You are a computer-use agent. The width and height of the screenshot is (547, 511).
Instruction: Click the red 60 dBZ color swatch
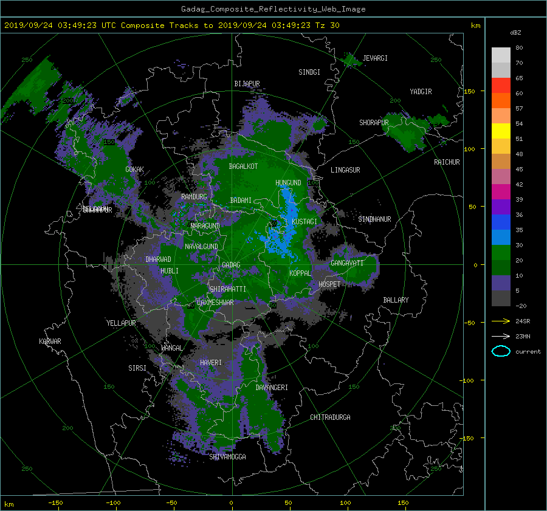[x=501, y=86]
